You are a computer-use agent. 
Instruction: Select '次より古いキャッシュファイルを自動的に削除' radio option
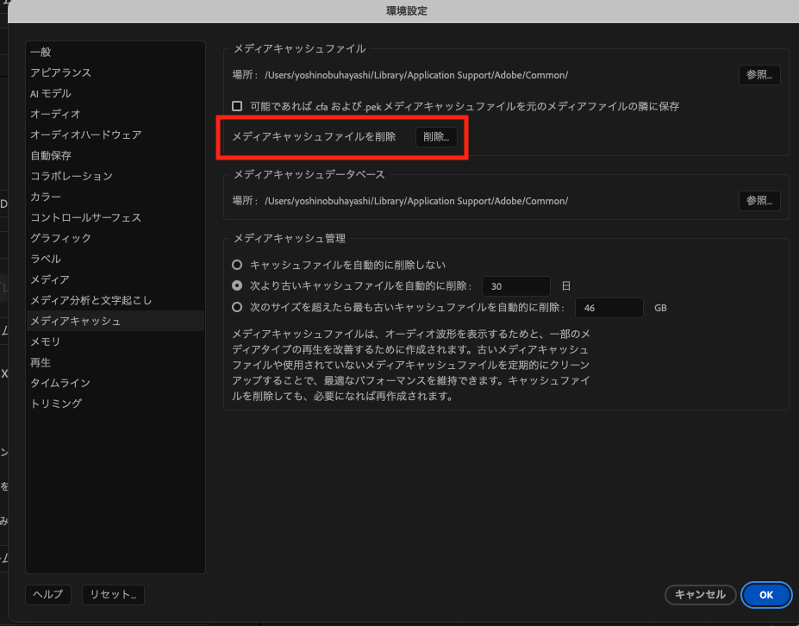[x=237, y=285]
